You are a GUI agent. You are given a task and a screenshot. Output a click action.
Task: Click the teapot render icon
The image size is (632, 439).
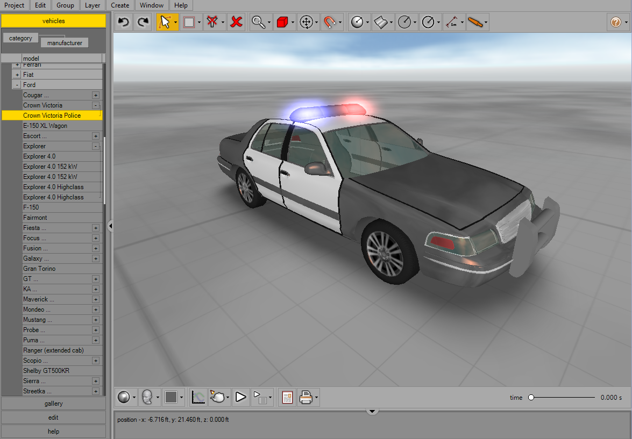tap(217, 397)
